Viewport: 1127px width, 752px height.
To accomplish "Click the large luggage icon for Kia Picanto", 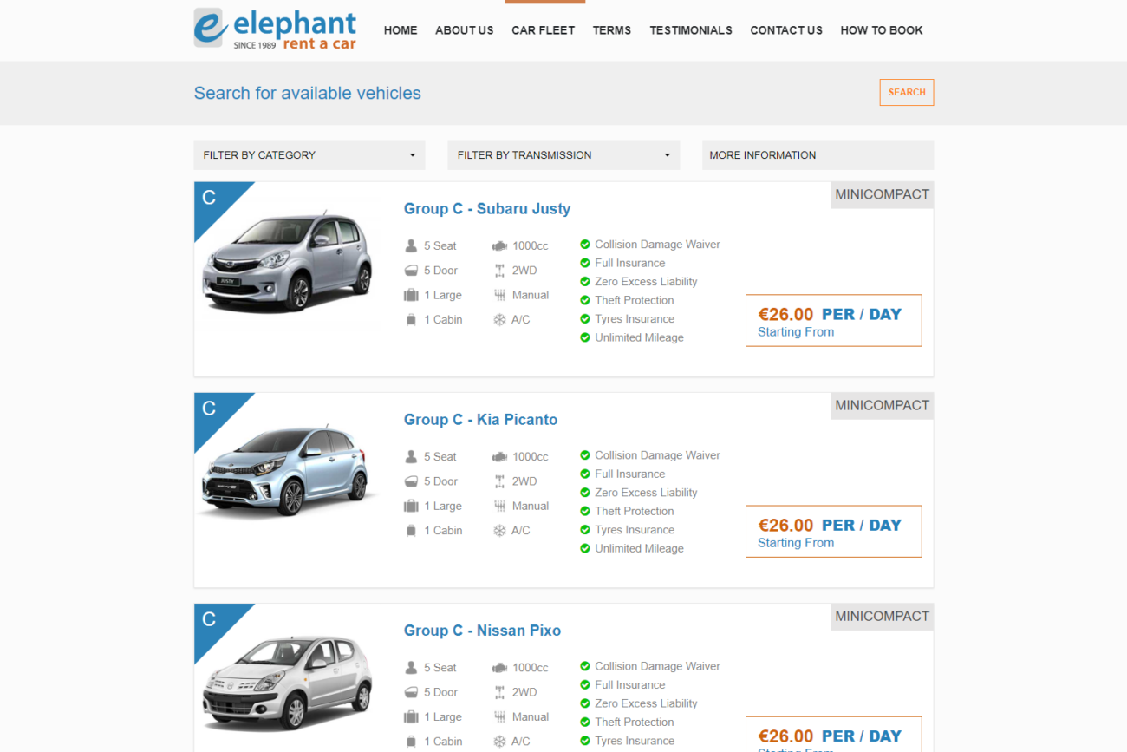I will point(411,507).
